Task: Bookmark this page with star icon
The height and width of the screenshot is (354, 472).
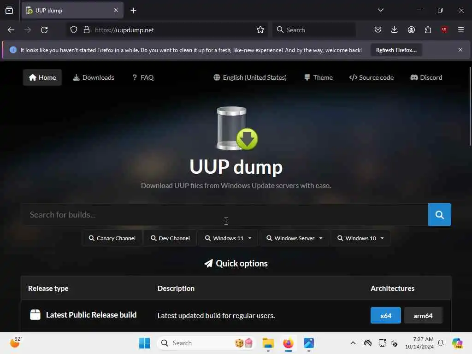Action: coord(260,30)
